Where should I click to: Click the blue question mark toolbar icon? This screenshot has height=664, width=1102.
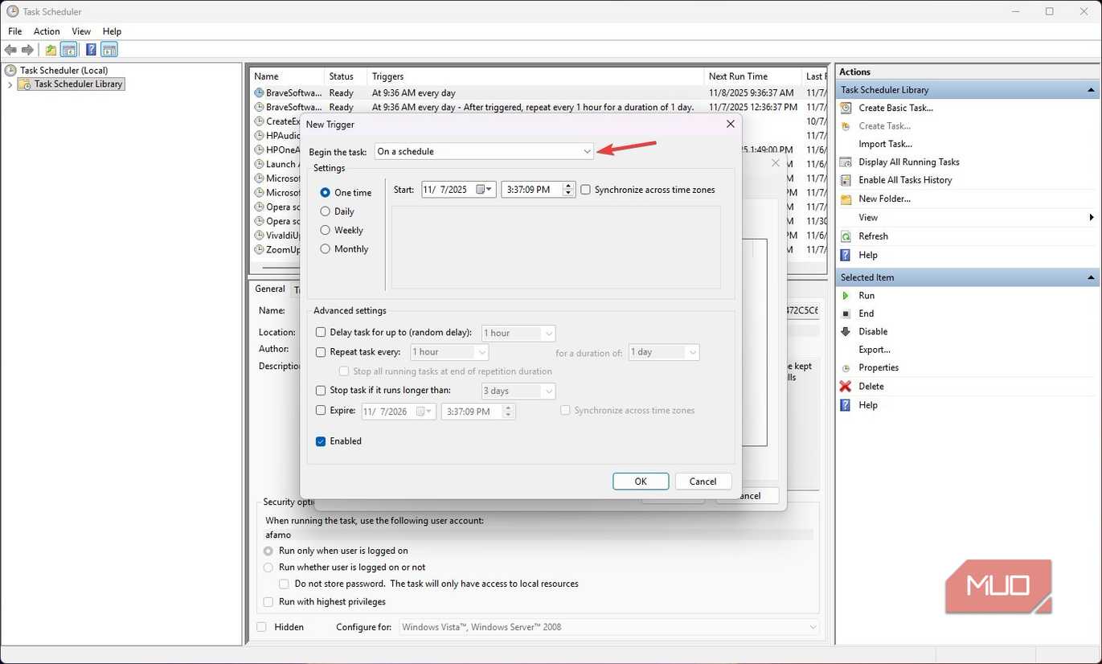pos(91,50)
